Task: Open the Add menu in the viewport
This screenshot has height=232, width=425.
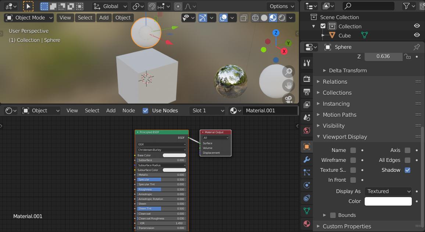Action: pos(104,18)
